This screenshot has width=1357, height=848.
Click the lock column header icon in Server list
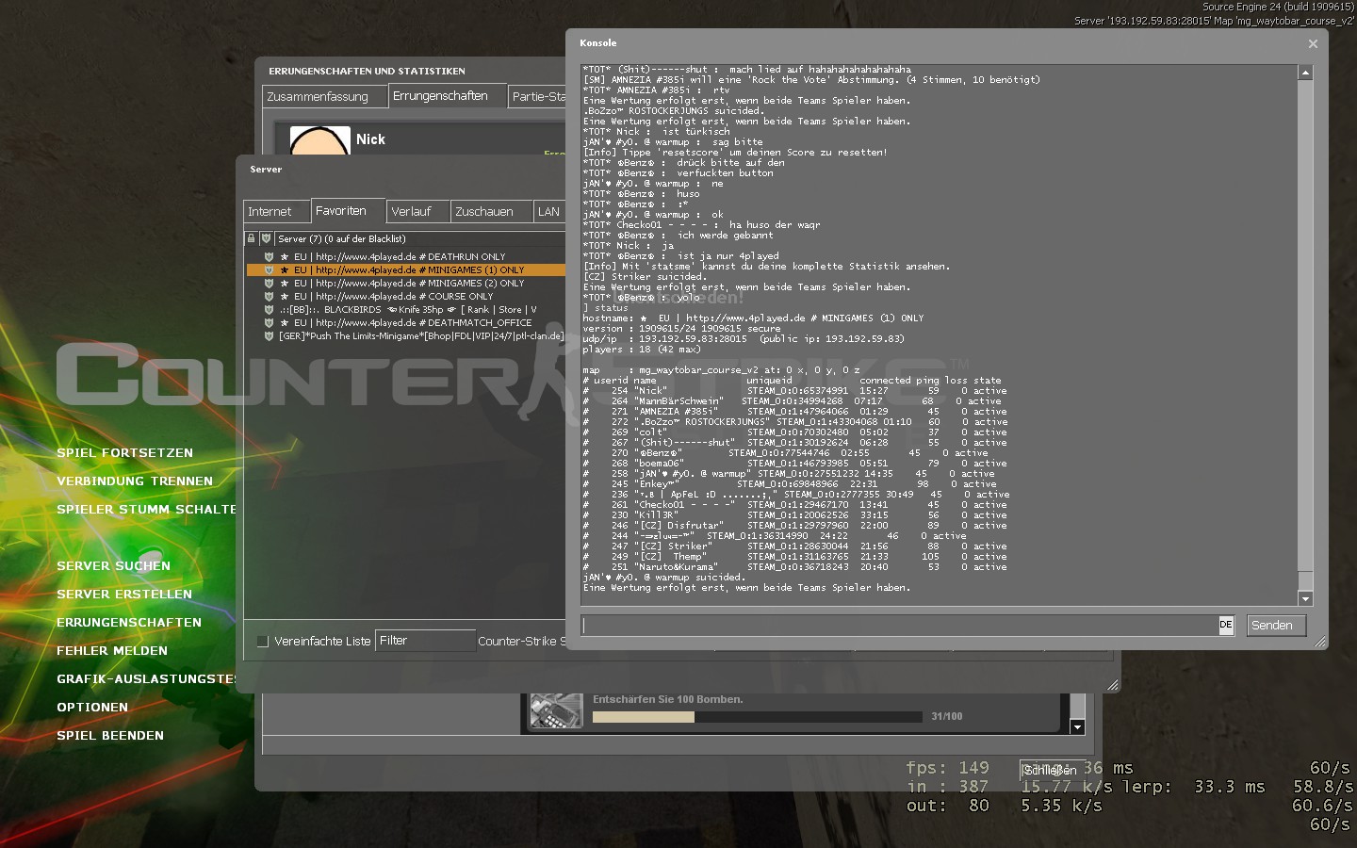[252, 238]
